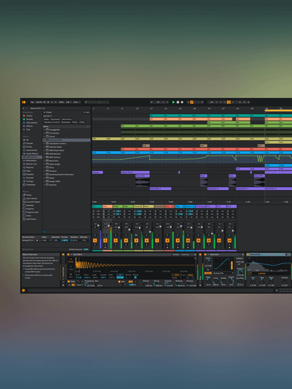
Task: Click the orange status icon at bottom-left
Action: [x=23, y=290]
